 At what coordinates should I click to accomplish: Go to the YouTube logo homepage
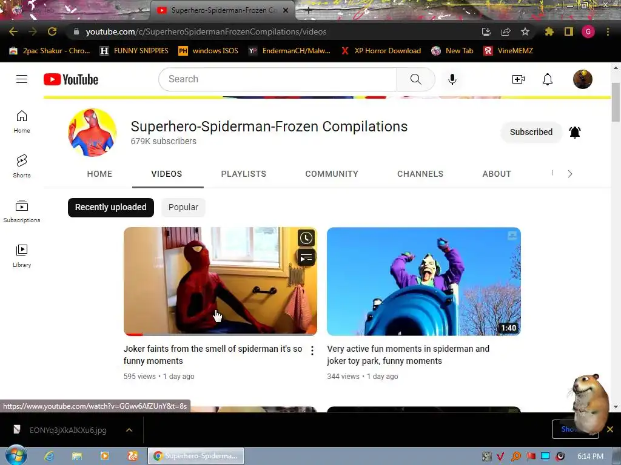click(71, 79)
